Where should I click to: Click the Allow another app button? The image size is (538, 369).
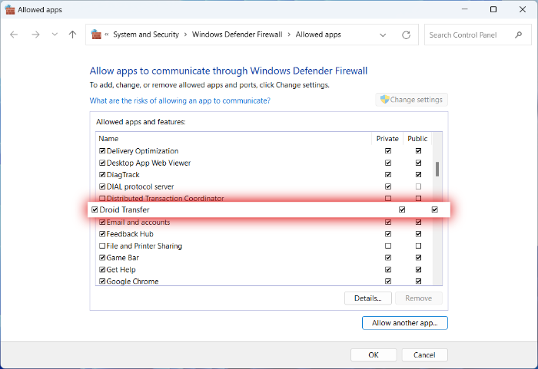pos(404,323)
